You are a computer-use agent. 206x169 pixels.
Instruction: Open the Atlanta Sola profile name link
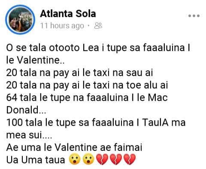[68, 14]
